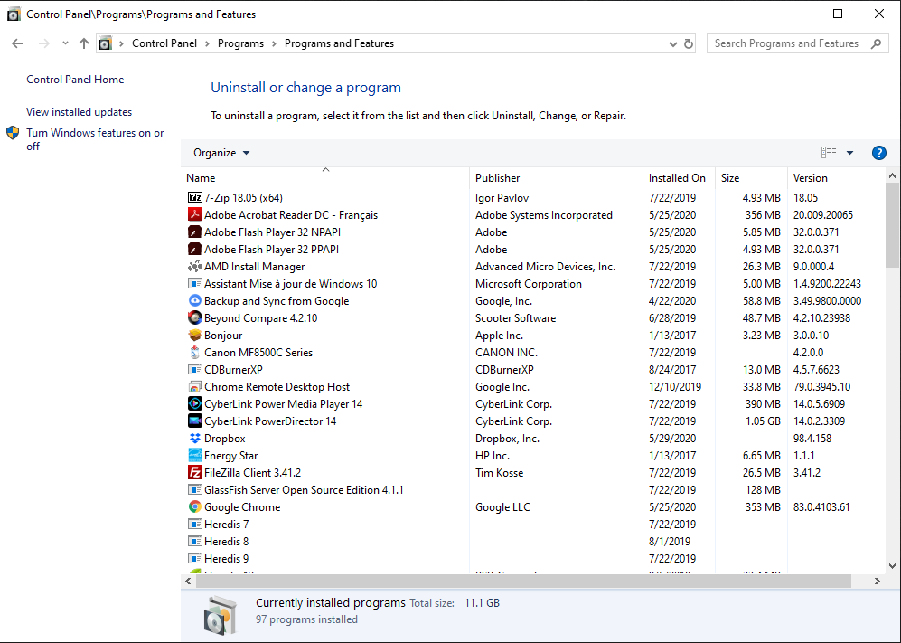This screenshot has width=901, height=643.
Task: Click the GlassFish Server icon
Action: pyautogui.click(x=195, y=490)
